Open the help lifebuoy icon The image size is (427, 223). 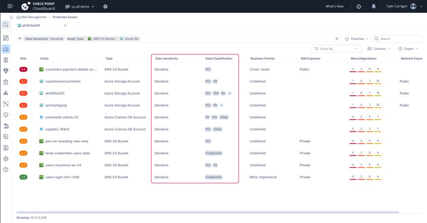coord(359,7)
